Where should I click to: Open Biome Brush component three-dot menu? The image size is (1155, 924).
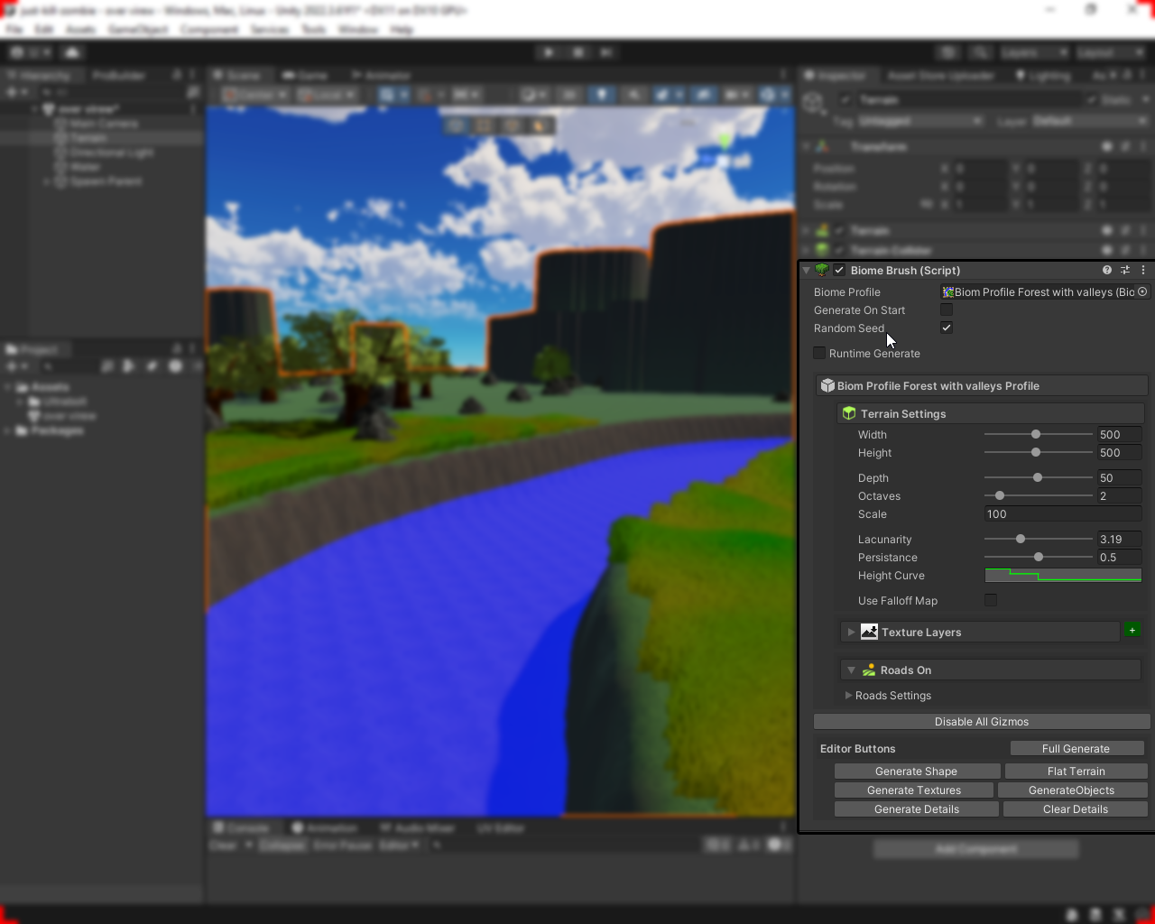tap(1143, 270)
